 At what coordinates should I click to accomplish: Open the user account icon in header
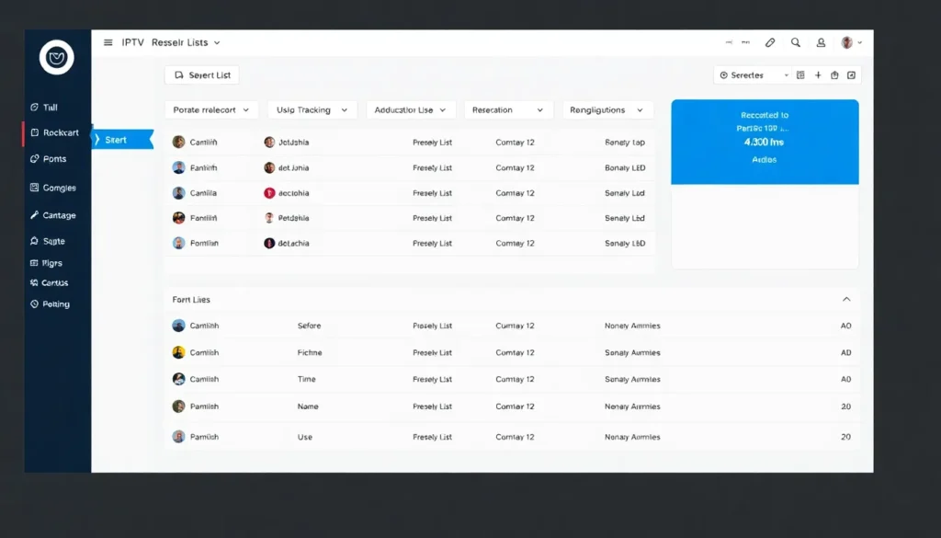point(819,42)
